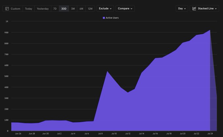The image size is (223, 137).
Task: Switch to the 7D range
Action: pyautogui.click(x=55, y=9)
